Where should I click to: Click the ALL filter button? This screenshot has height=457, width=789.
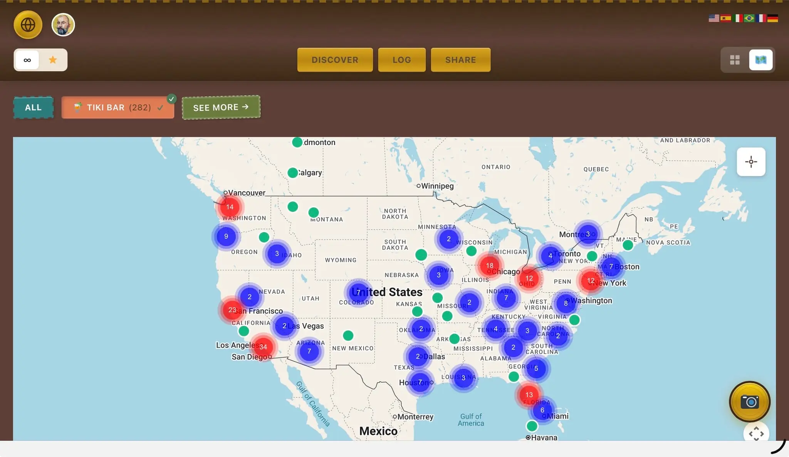click(x=33, y=108)
